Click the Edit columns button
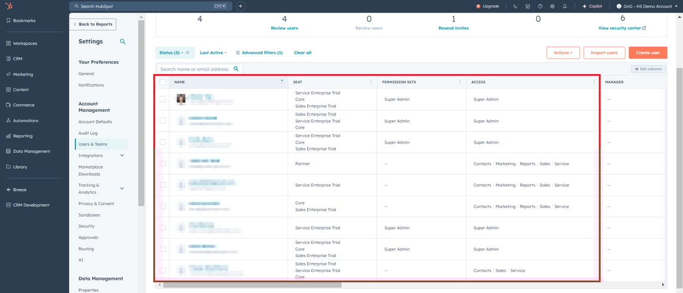Viewport: 683px width, 293px height. point(648,69)
